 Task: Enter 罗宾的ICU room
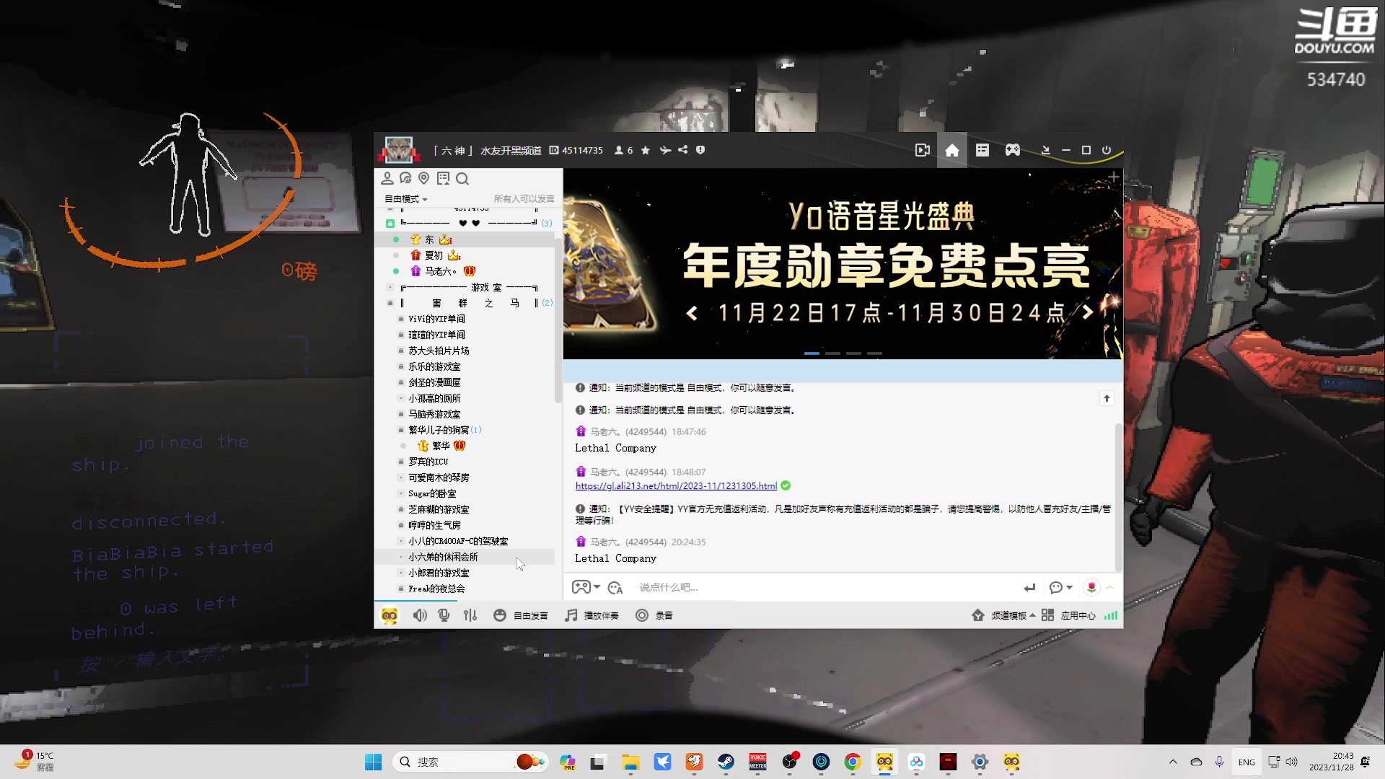point(428,462)
